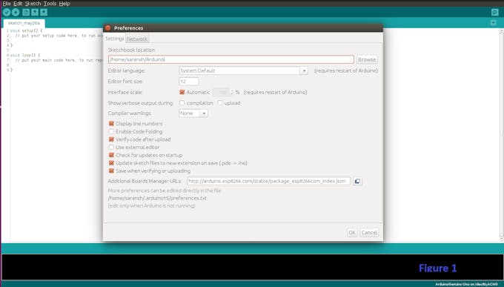Open the Serial Monitor icon
This screenshot has width=504, height=287.
[x=494, y=12]
